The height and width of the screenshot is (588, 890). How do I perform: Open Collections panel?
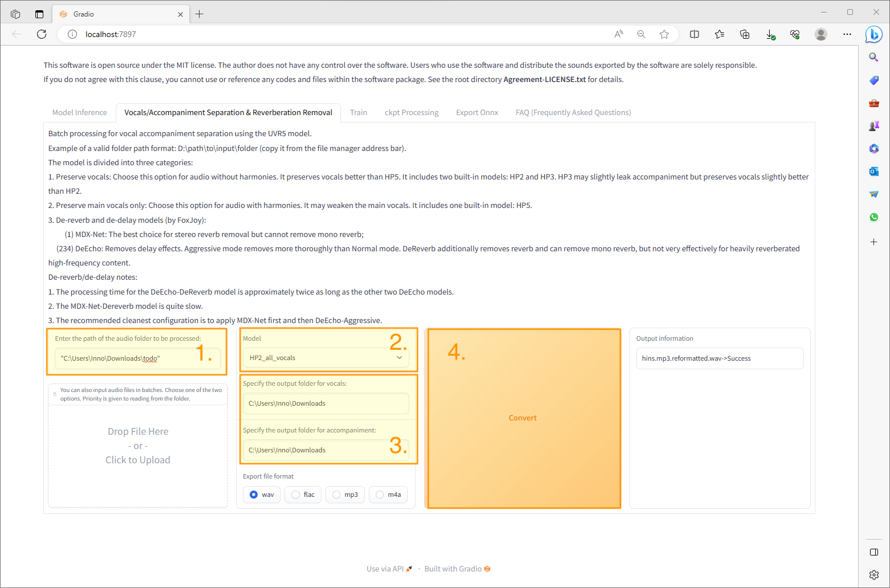pyautogui.click(x=745, y=34)
